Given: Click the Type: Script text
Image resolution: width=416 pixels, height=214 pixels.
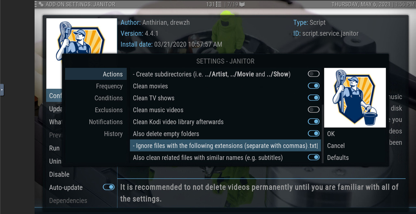Looking at the screenshot, I should pyautogui.click(x=309, y=23).
